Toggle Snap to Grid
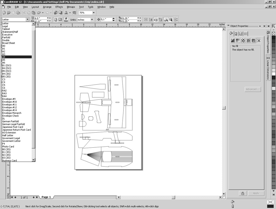 click(x=146, y=20)
